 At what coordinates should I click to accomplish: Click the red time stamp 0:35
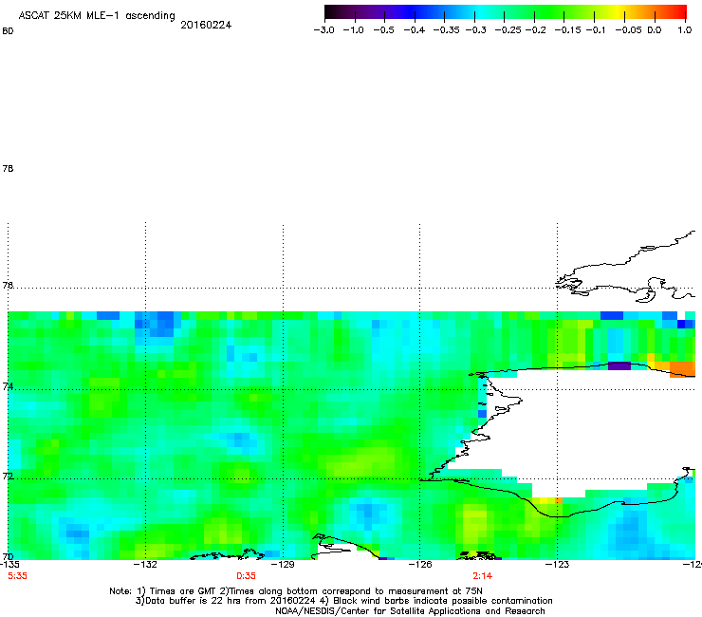tap(246, 576)
